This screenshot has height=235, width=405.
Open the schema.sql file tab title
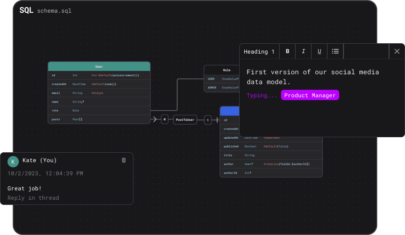(x=55, y=10)
